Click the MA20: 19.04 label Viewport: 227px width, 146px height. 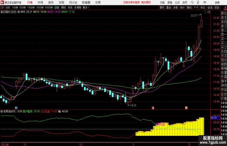click(54, 12)
